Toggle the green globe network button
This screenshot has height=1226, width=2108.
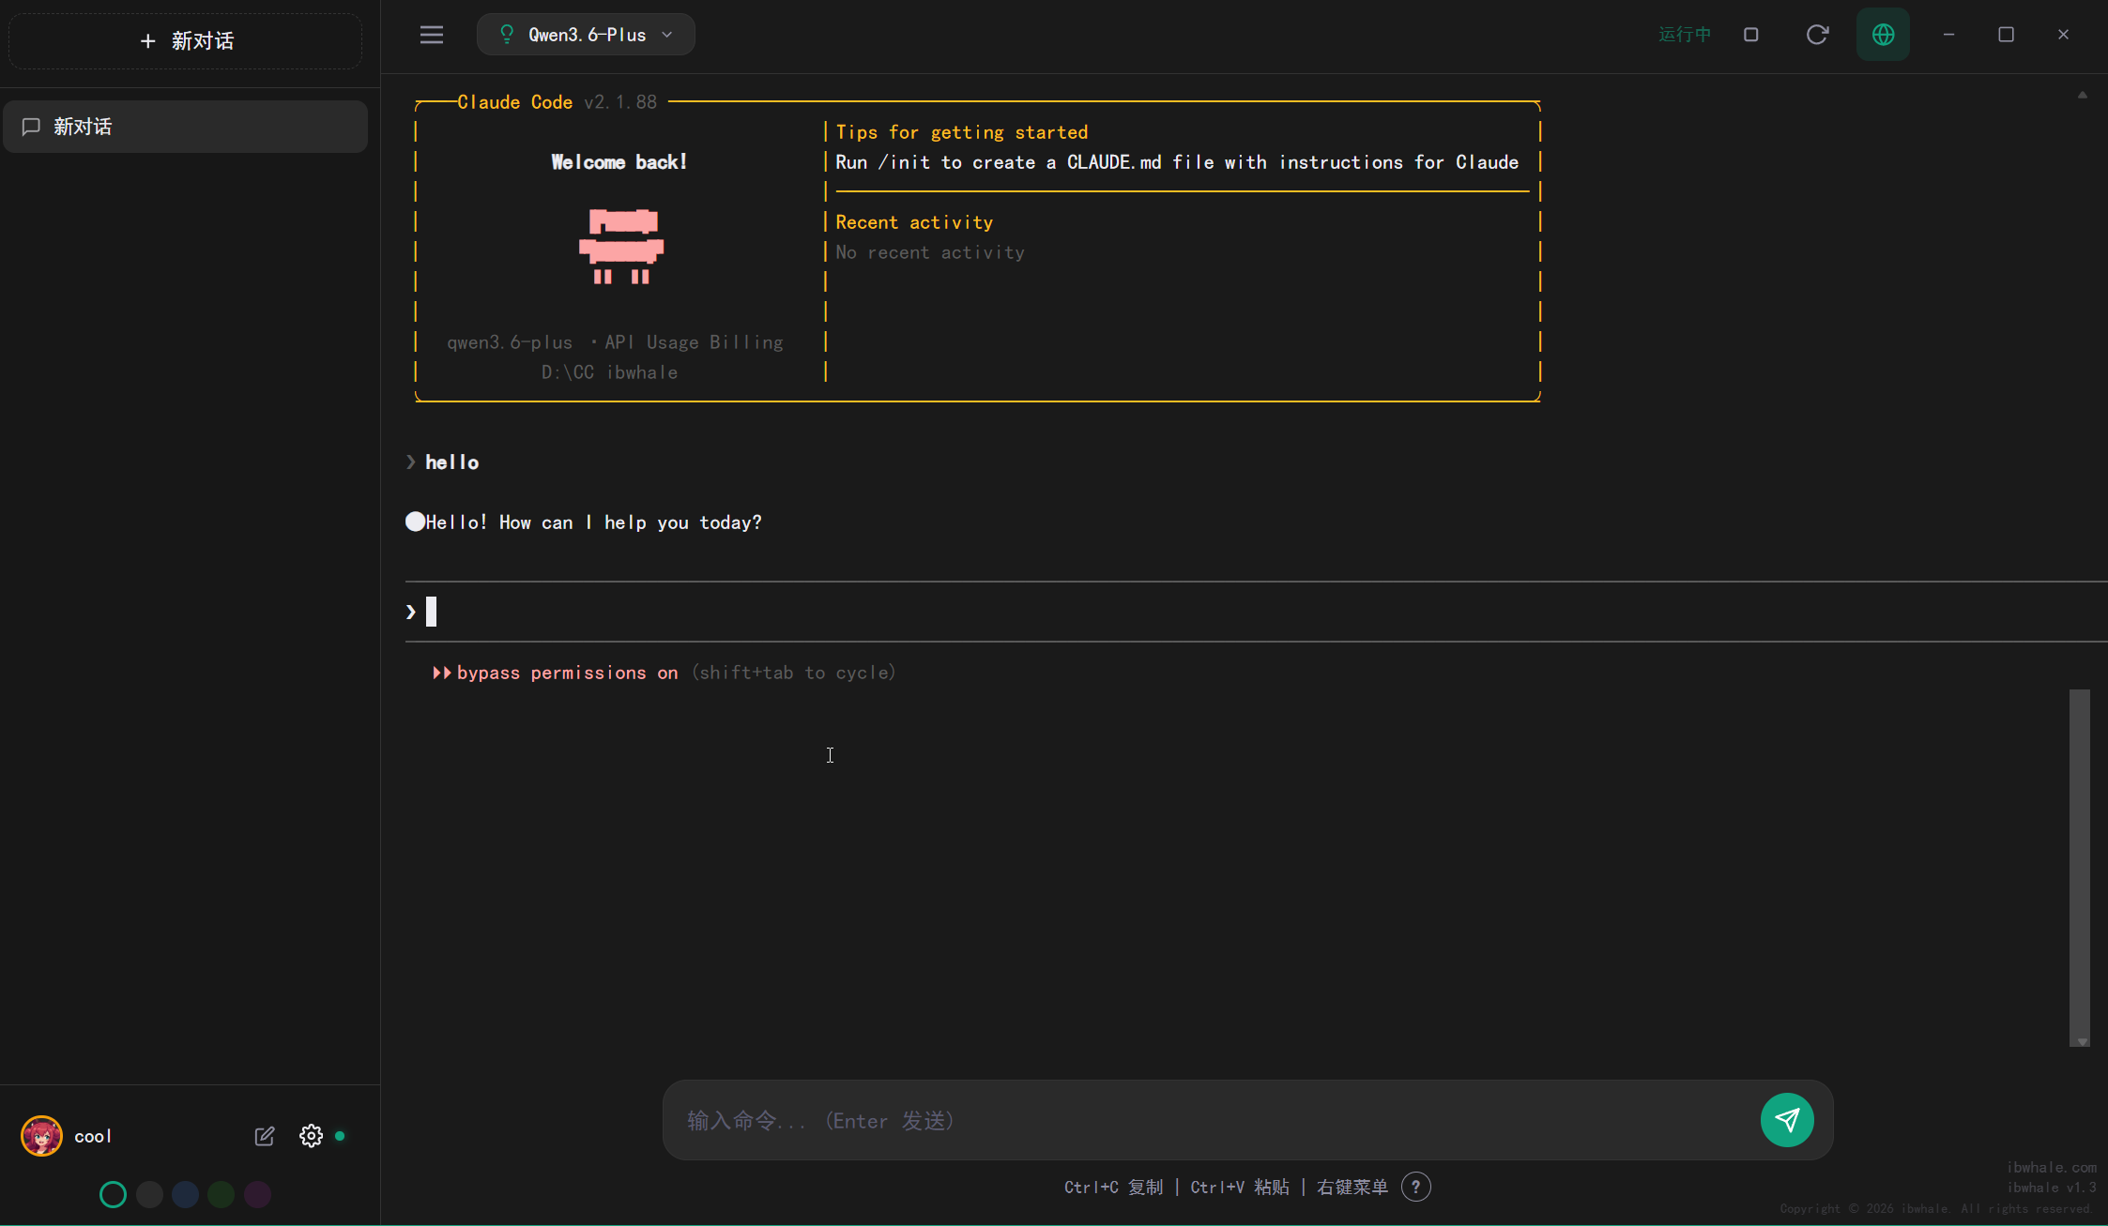[1883, 35]
